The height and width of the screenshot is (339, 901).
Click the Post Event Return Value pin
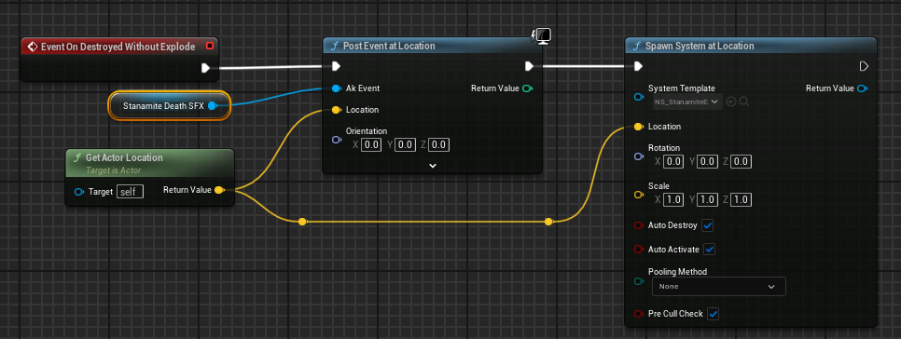pyautogui.click(x=528, y=88)
